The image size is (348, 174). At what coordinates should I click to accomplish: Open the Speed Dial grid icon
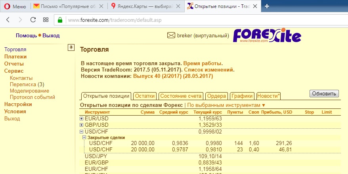tap(46, 20)
